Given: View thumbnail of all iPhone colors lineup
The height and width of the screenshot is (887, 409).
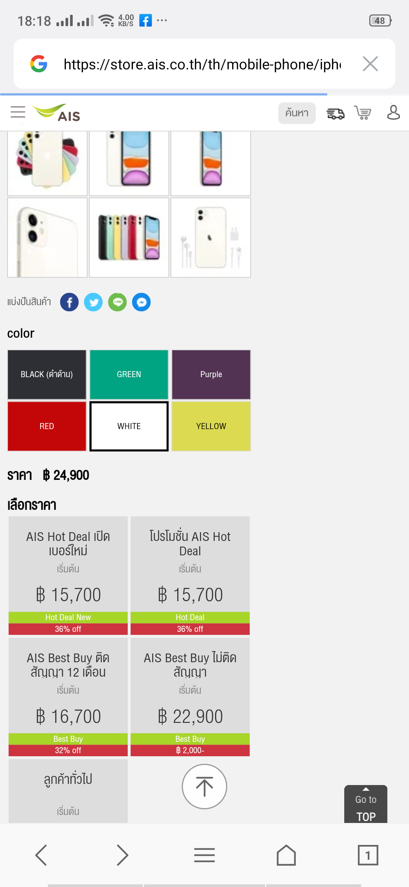Looking at the screenshot, I should click(129, 238).
